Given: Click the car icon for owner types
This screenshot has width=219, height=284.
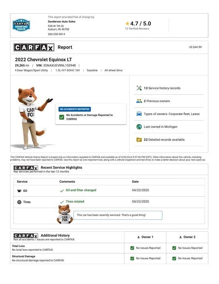Looking at the screenshot, I should tap(139, 114).
